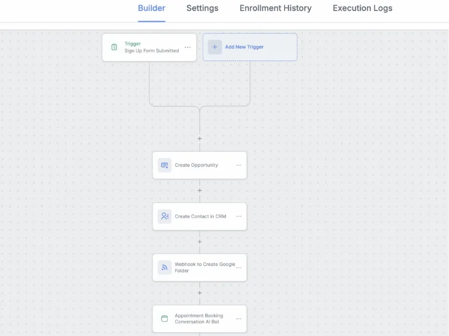Image resolution: width=449 pixels, height=336 pixels.
Task: Select the Webhook to Create Google Folder card
Action: [200, 268]
